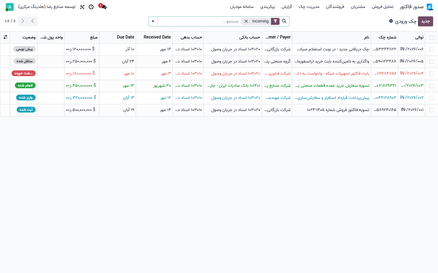The height and width of the screenshot is (273, 438).
Task: Select the IN-/2026/002 row checkbox
Action: click(431, 98)
